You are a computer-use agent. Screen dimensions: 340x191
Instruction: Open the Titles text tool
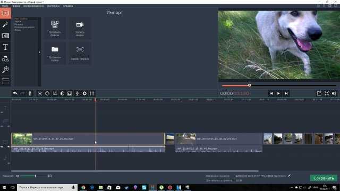click(x=5, y=47)
